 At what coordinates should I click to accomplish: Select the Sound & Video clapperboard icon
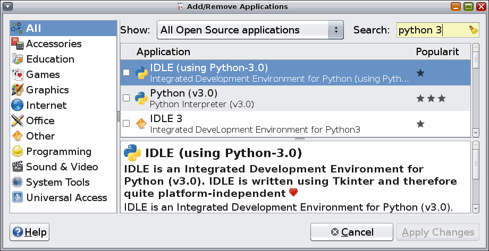(18, 167)
